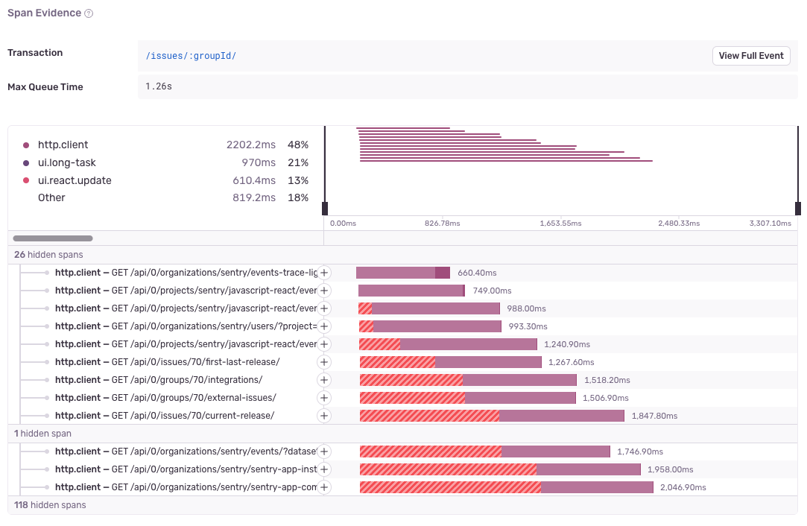The width and height of the screenshot is (807, 526).
Task: Expand the 118 hidden spans row
Action: 50,504
